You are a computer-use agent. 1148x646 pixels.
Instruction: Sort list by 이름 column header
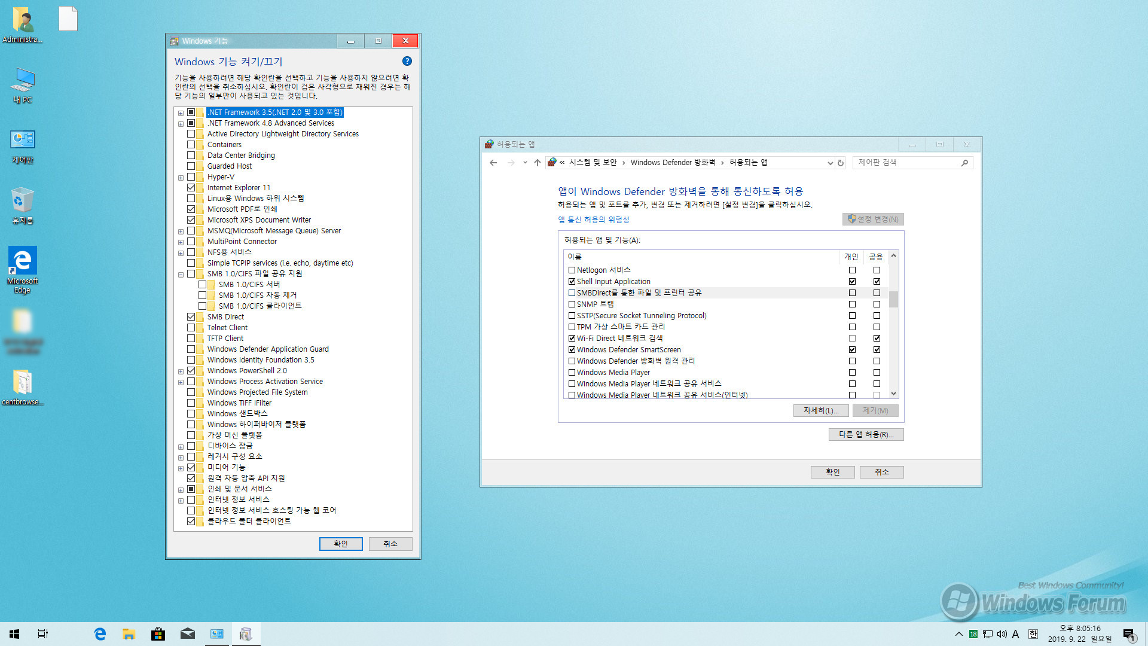tap(701, 257)
